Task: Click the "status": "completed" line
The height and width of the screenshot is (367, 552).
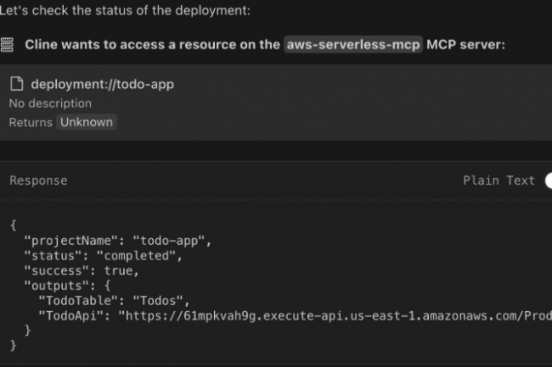Action: [103, 255]
